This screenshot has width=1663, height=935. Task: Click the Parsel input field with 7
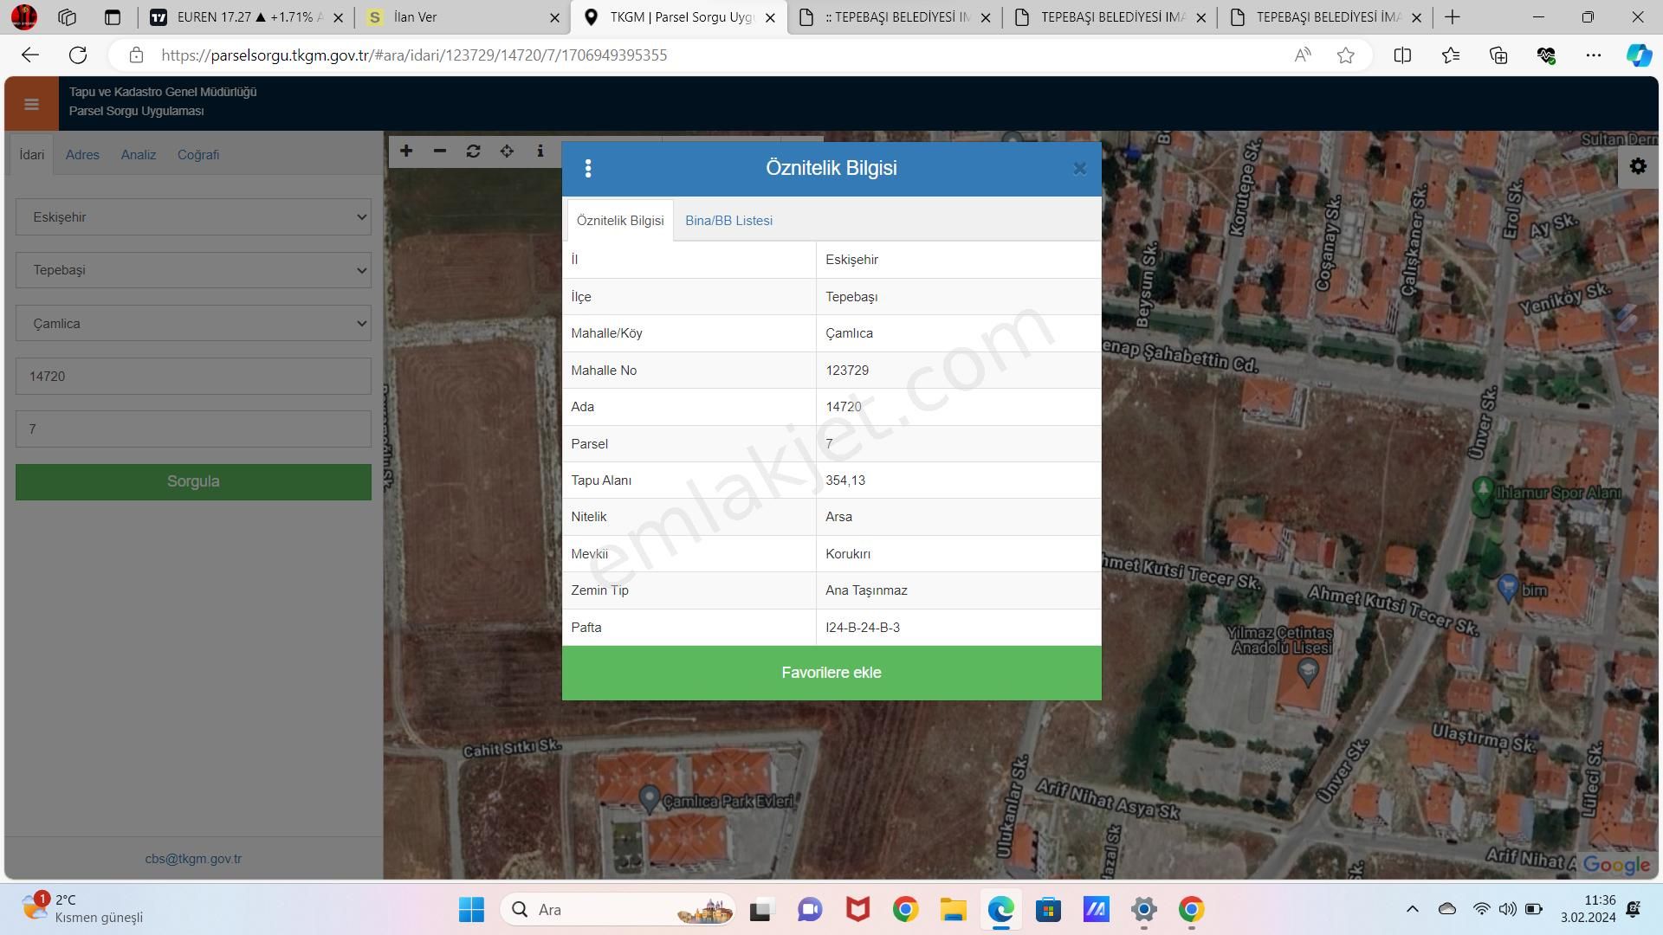[193, 429]
